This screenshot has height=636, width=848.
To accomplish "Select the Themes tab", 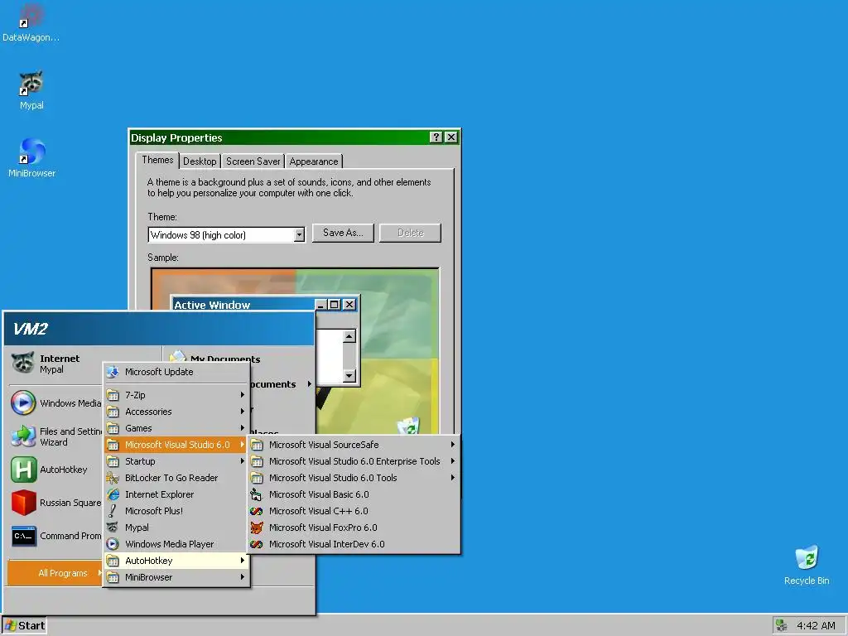I will coord(157,160).
